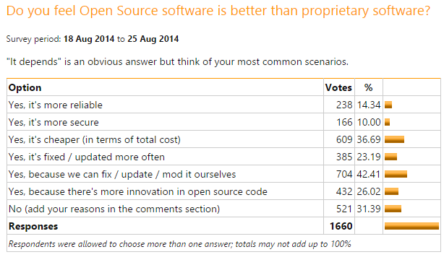The width and height of the screenshot is (444, 265).
Task: Click 'fix / update / mod it ourselves' option
Action: 122,174
